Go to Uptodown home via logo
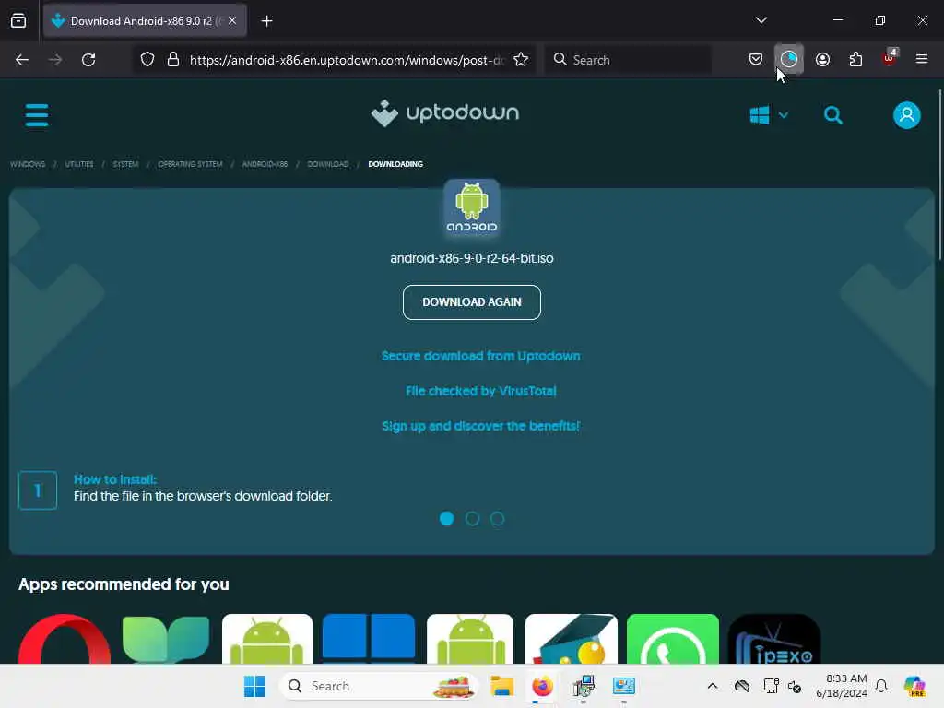Image resolution: width=944 pixels, height=708 pixels. click(445, 113)
